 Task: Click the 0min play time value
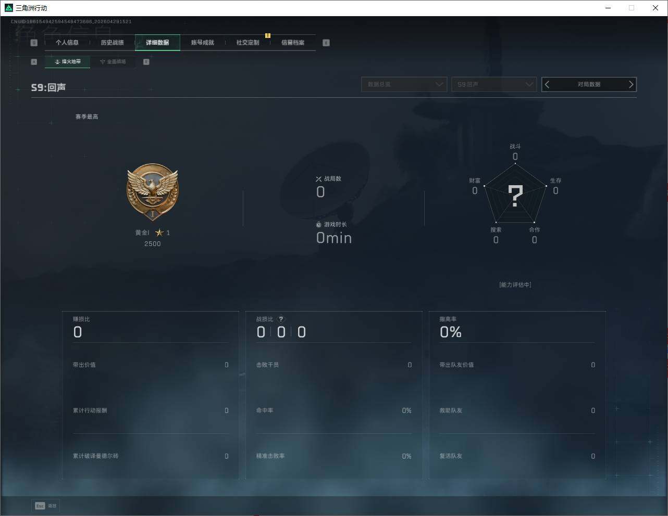tap(334, 238)
